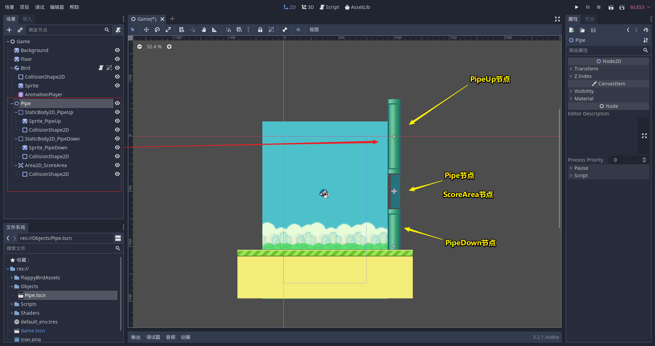Image resolution: width=655 pixels, height=346 pixels.
Task: Create a new resource in the Inspector
Action: click(571, 30)
